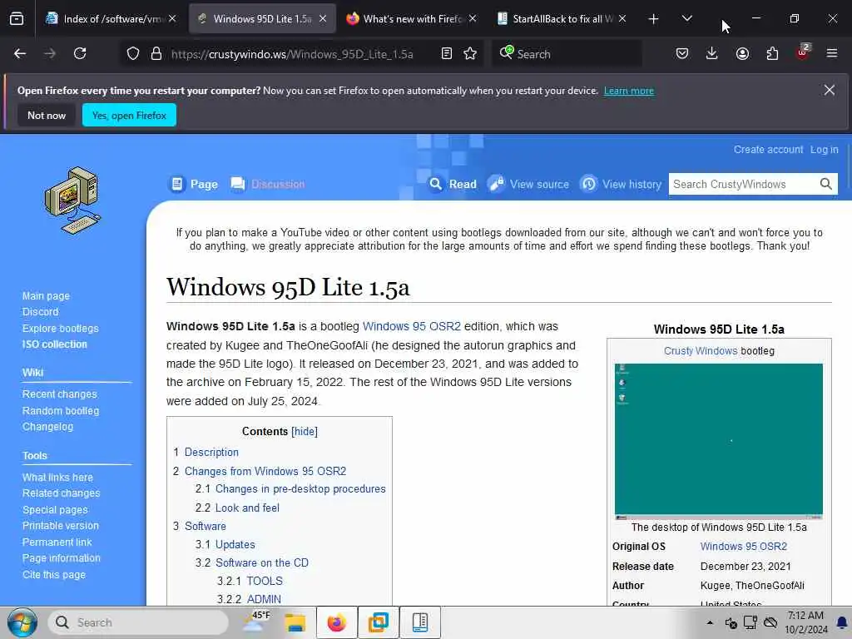Open Random bootleg sidebar link
The image size is (852, 639).
point(61,411)
